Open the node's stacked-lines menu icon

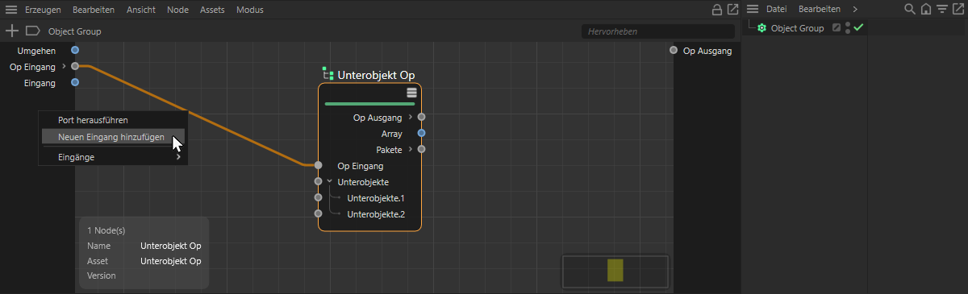point(411,93)
